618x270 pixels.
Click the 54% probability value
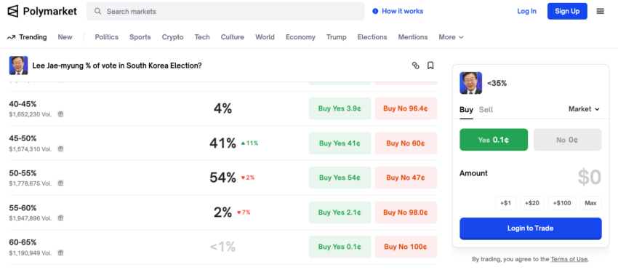222,178
